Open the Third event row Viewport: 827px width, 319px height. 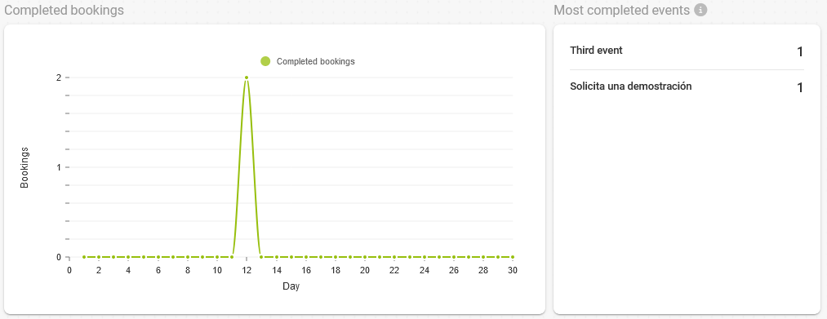(687, 51)
